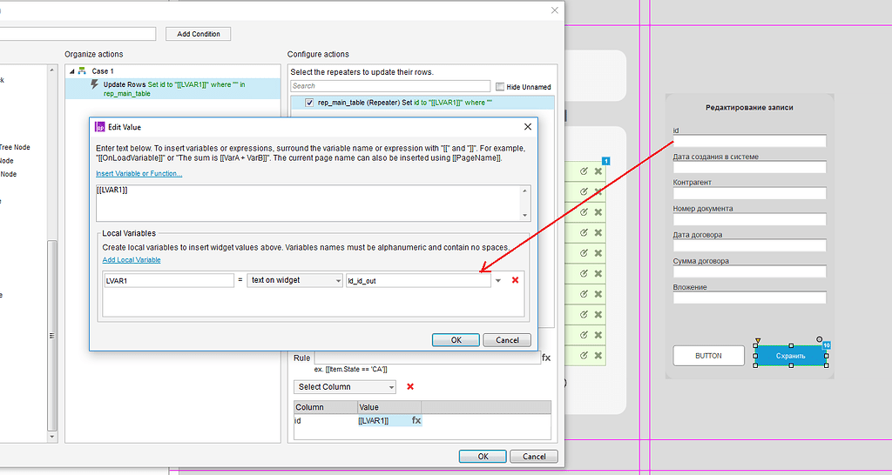Viewport: 892px width, 475px height.
Task: Cancel the Edit Value dialog
Action: (507, 340)
